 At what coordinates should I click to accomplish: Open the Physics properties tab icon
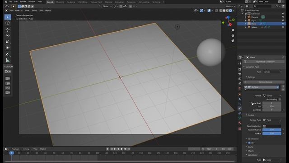[240, 109]
